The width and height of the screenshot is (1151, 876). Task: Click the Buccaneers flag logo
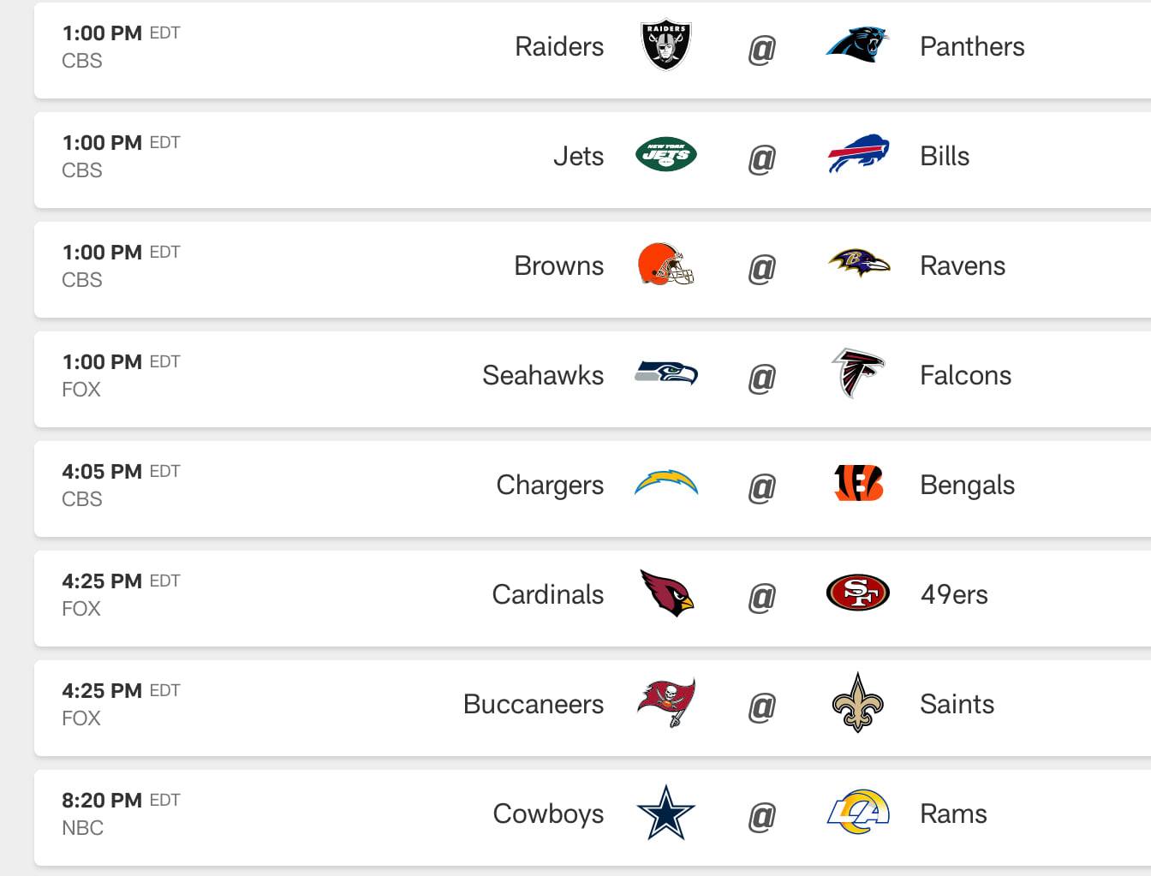(666, 703)
